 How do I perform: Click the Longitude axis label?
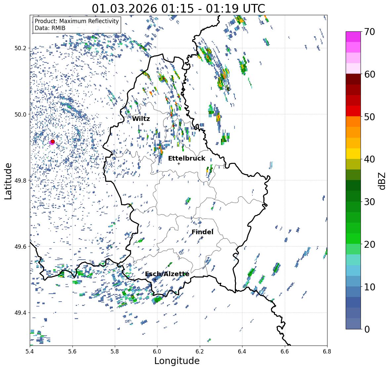coord(177,361)
